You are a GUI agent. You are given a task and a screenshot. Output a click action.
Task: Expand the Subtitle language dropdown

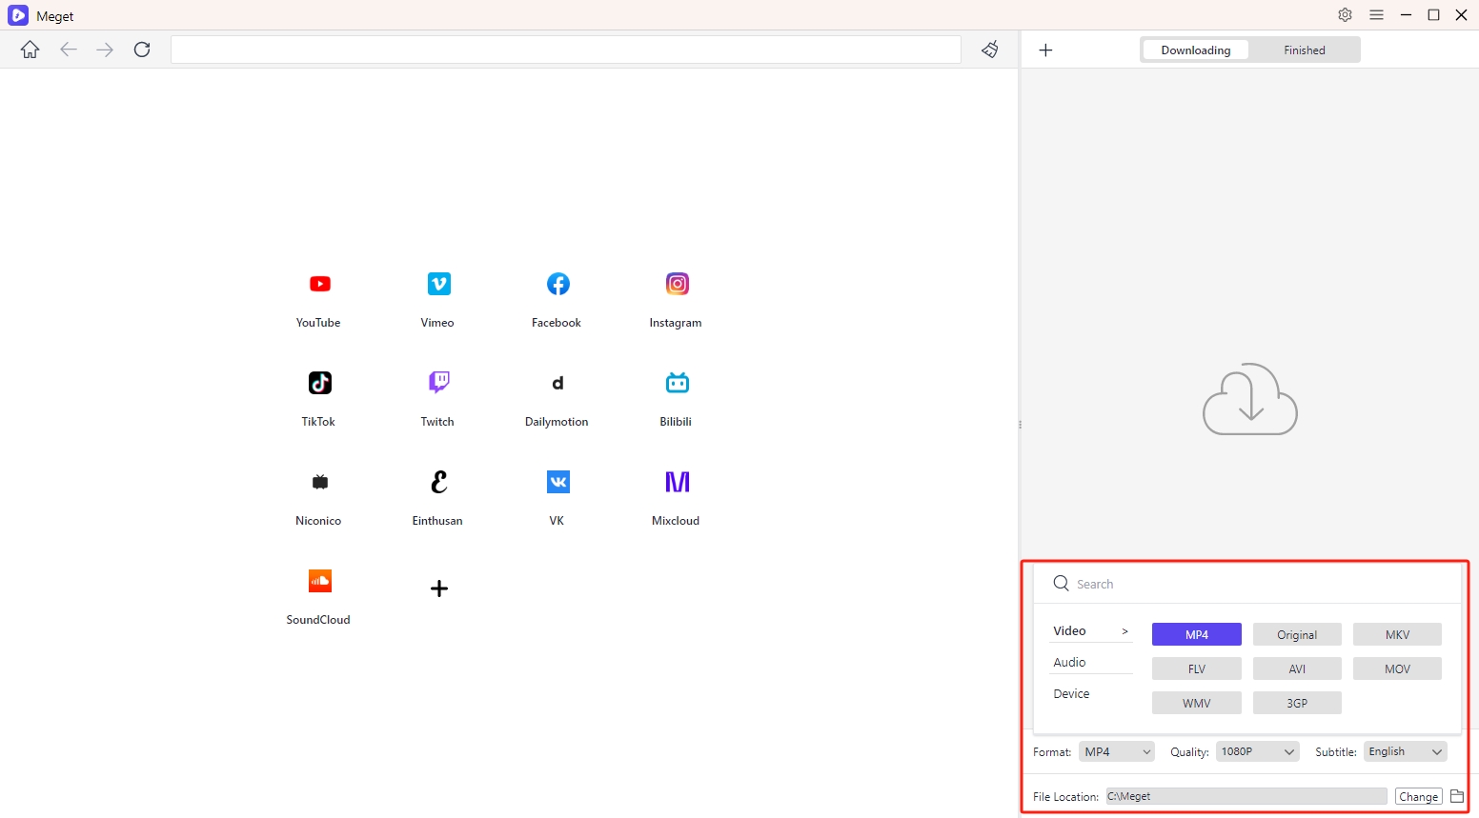pyautogui.click(x=1406, y=752)
